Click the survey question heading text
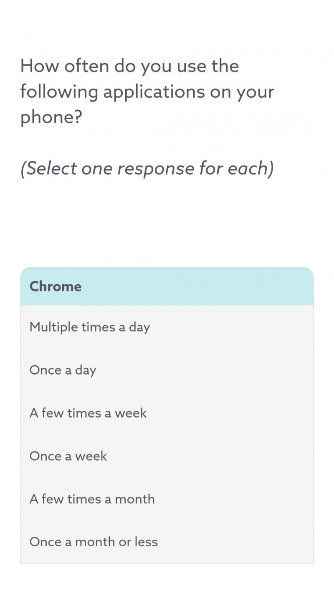 click(147, 92)
